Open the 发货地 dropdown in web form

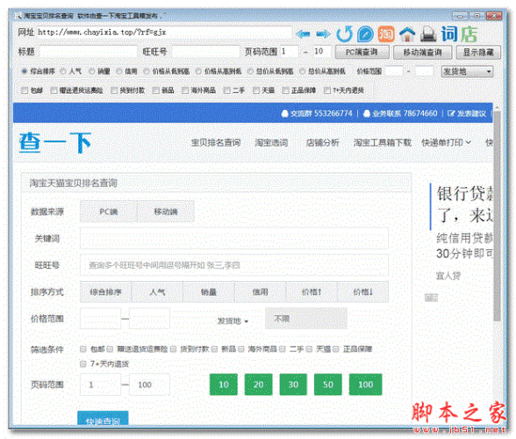pyautogui.click(x=233, y=320)
